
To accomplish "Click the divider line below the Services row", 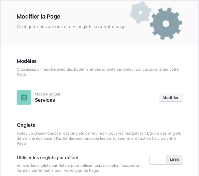I will point(100,109).
